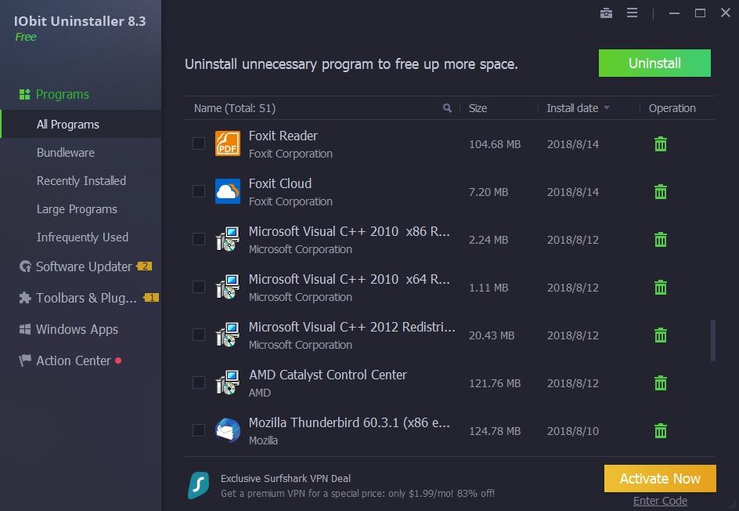
Task: Click the Action Center red notification dot
Action: click(x=118, y=361)
